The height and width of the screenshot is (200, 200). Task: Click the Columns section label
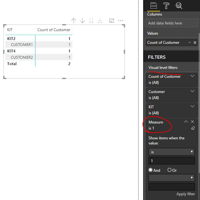pos(155,14)
